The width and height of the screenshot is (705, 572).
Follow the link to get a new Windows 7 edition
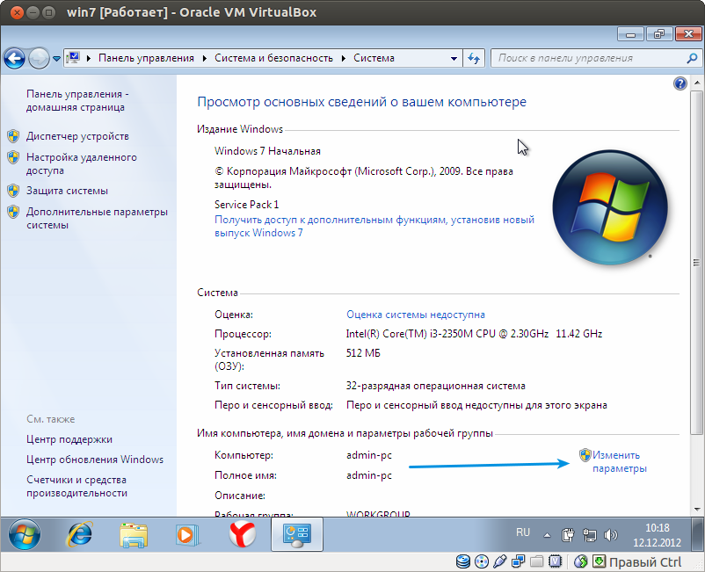point(374,226)
